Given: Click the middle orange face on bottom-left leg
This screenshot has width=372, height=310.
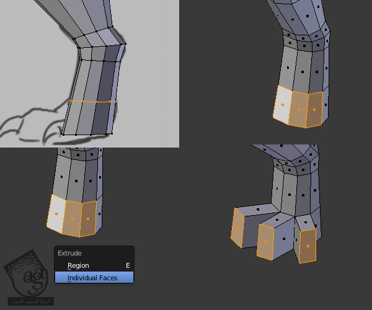Looking at the screenshot, I should coord(73,218).
